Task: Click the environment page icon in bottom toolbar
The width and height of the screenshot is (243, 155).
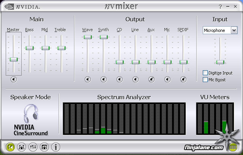Action: pos(44,147)
